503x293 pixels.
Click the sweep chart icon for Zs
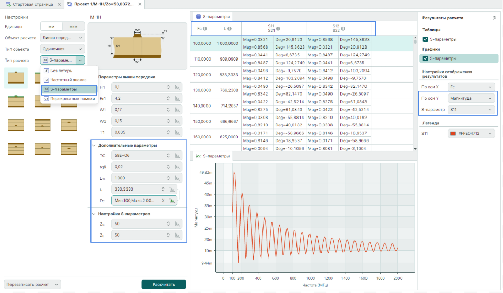[177, 224]
